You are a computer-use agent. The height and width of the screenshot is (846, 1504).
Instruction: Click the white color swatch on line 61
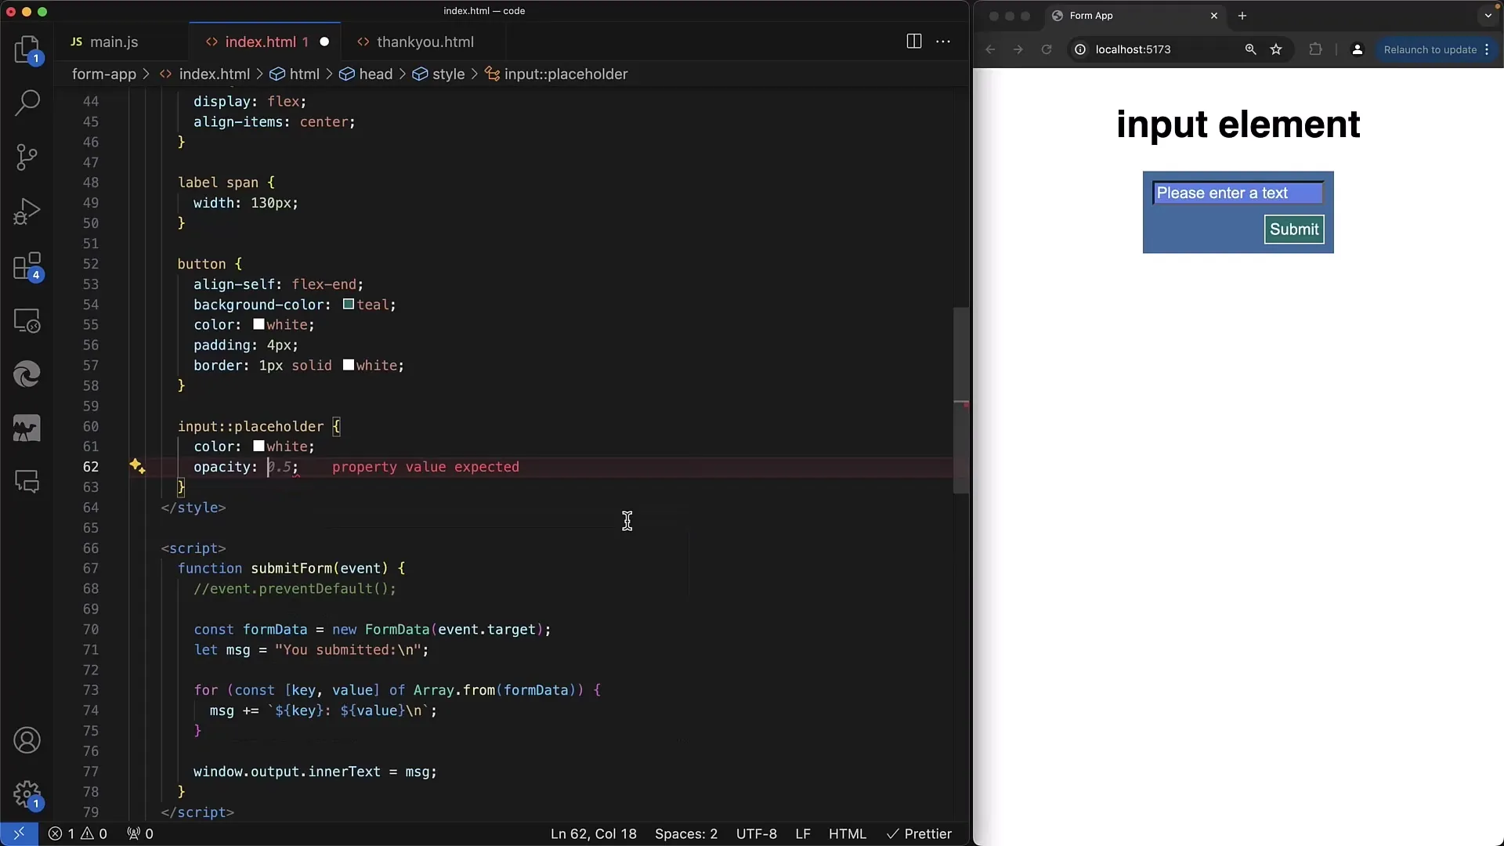coord(257,446)
